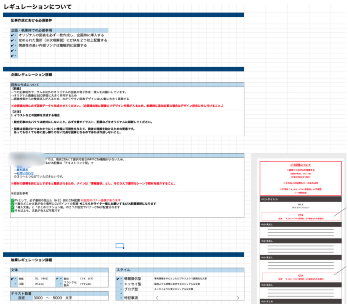The image size is (348, 308).
Task: Select the 記事作成における必須要件 heading
Action: (31, 20)
